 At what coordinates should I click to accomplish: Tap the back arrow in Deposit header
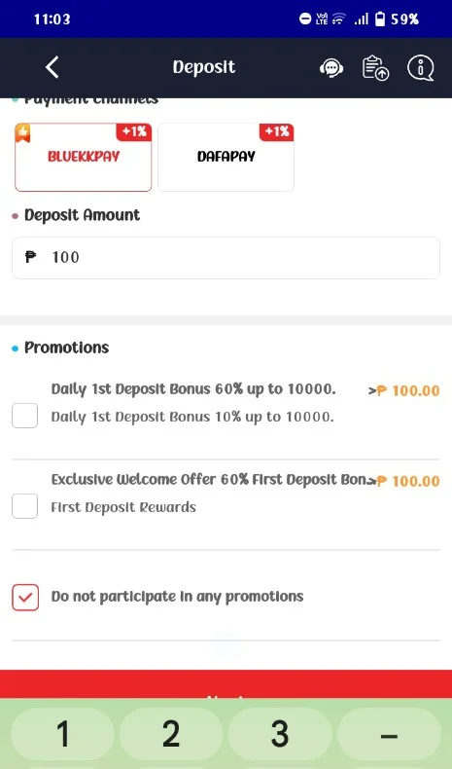[52, 67]
